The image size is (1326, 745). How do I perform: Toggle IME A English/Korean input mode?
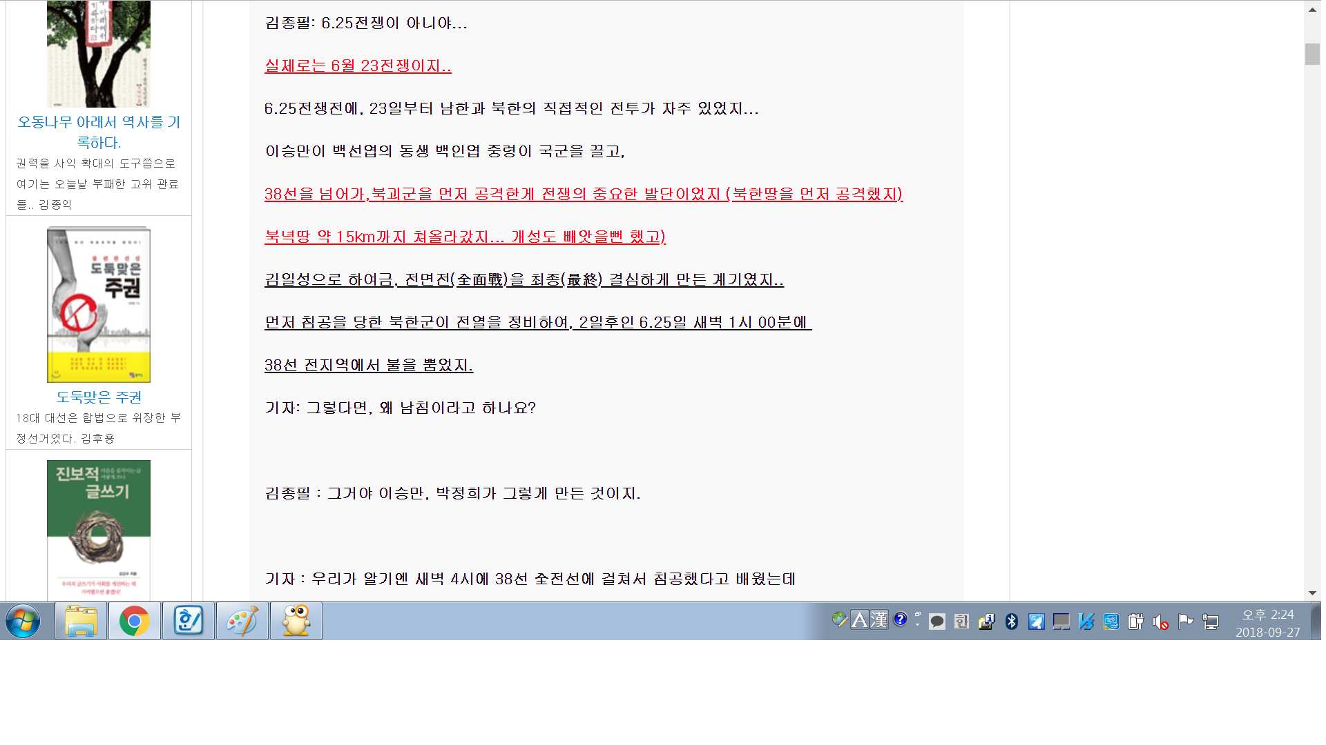pos(859,620)
